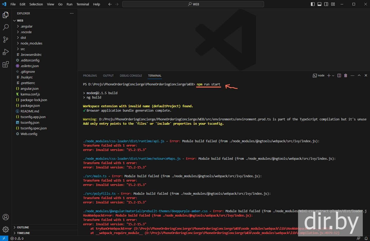The height and width of the screenshot is (241, 370).
Task: Toggle the bottom panel layout button
Action: [319, 4]
